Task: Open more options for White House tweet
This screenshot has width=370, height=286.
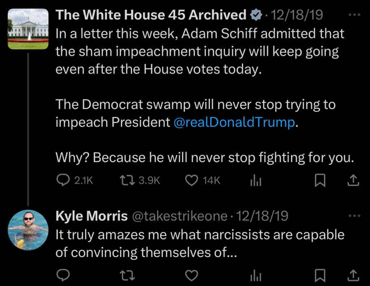Action: tap(356, 15)
